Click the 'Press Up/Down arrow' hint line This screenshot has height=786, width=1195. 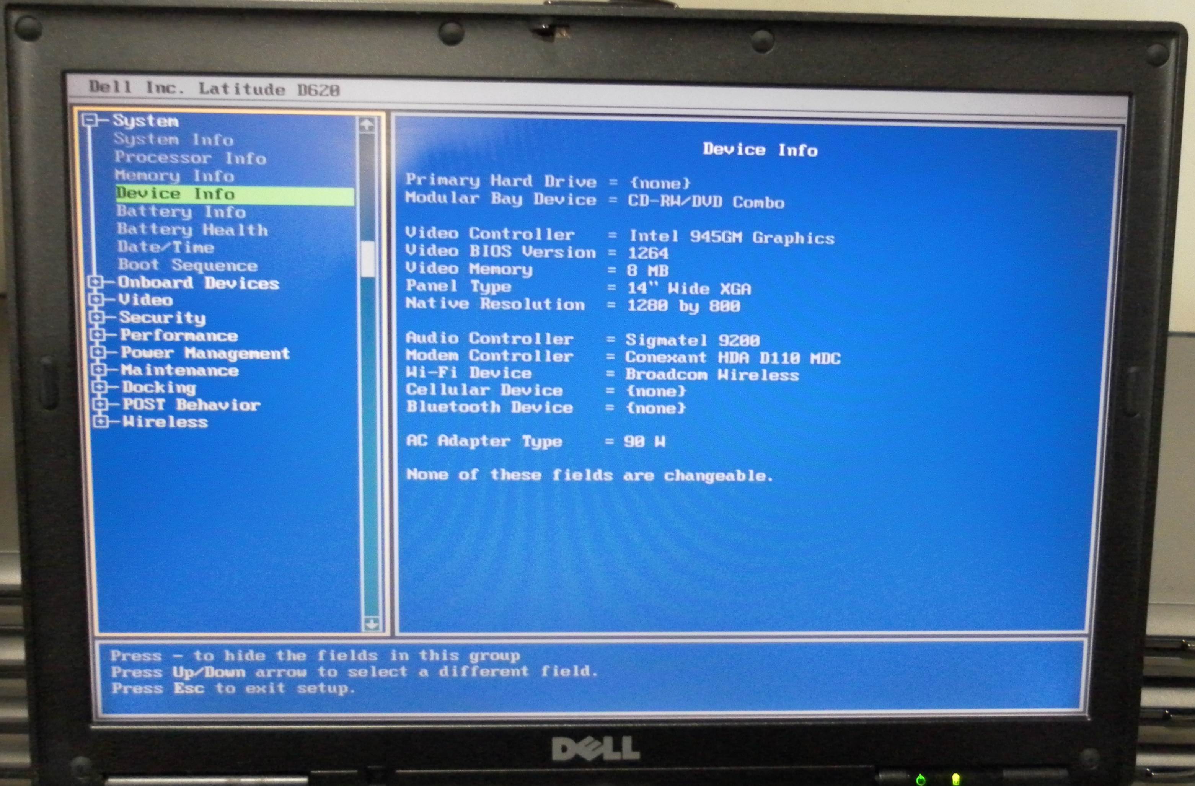point(354,672)
